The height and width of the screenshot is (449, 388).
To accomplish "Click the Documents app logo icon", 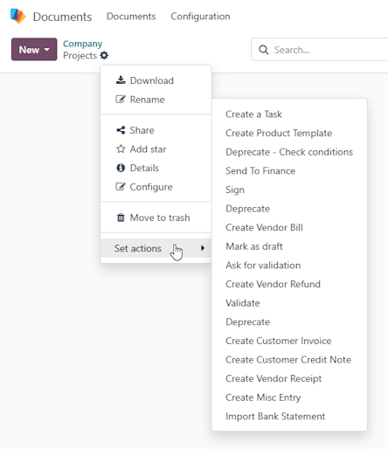I will click(18, 17).
